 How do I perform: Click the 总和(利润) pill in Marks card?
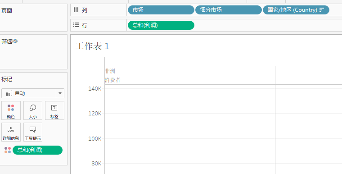pyautogui.click(x=37, y=150)
